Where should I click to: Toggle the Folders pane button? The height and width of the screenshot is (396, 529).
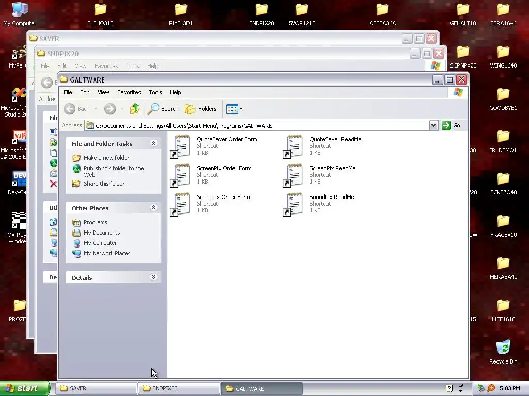[201, 109]
